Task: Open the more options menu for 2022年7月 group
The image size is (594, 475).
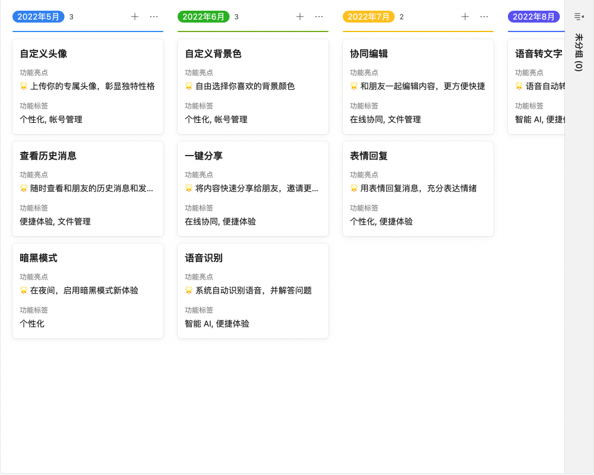Action: click(x=484, y=17)
